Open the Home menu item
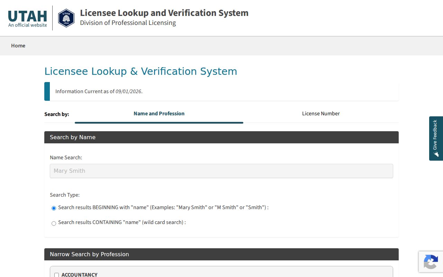 pos(18,46)
